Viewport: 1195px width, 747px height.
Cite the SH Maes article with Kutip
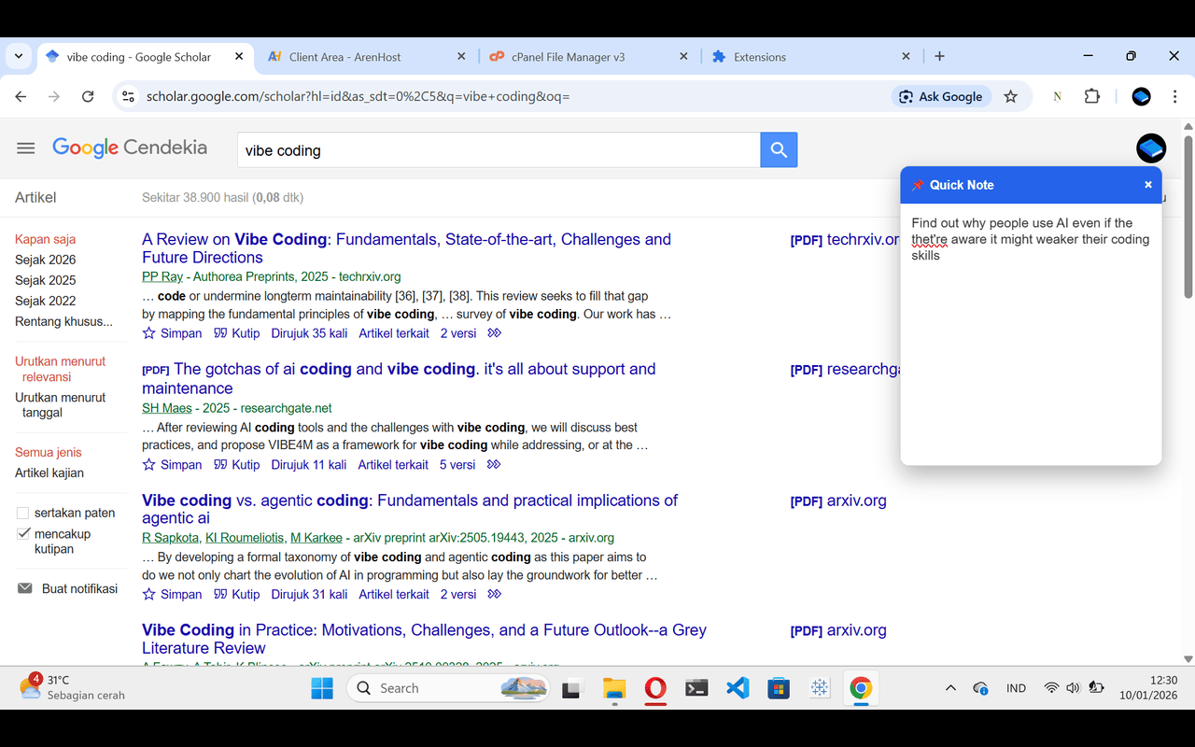pos(237,465)
